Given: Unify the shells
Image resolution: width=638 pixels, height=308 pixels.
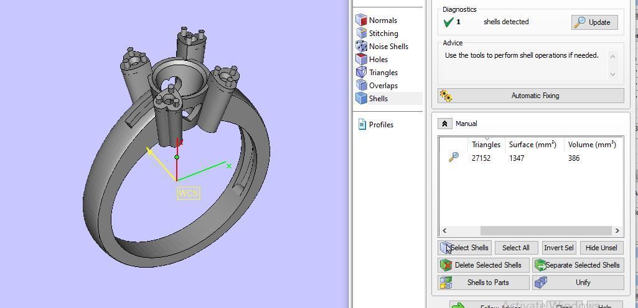Looking at the screenshot, I should (578, 283).
